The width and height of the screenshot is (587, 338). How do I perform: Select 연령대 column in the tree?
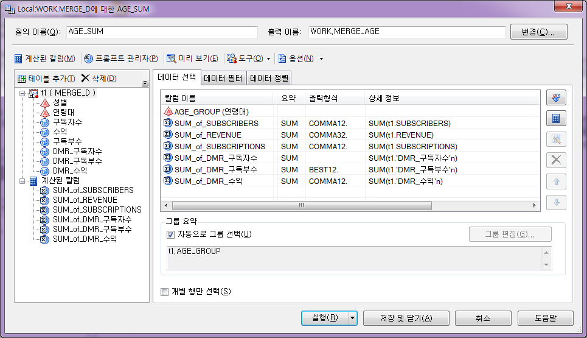tap(63, 113)
